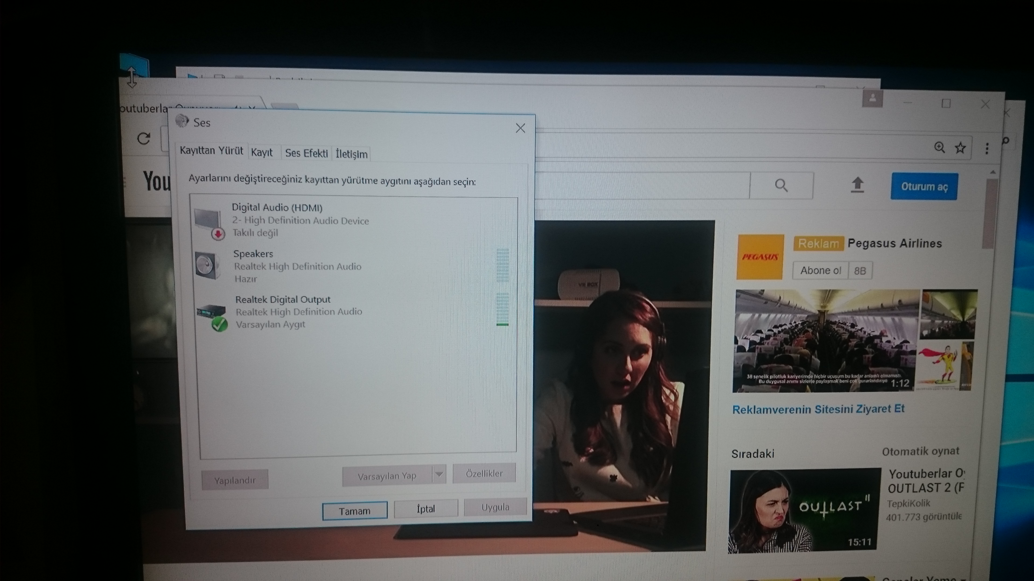
Task: Open Reklamverenin Sitesini Ziyaret Et link
Action: tap(818, 409)
